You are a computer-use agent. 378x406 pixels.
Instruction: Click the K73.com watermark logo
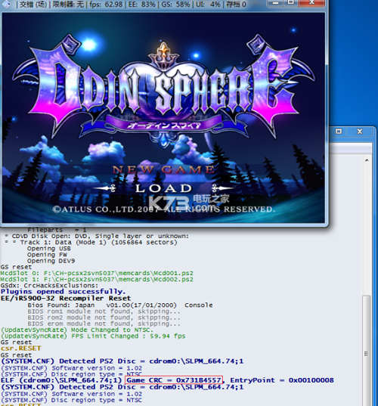pos(189,203)
